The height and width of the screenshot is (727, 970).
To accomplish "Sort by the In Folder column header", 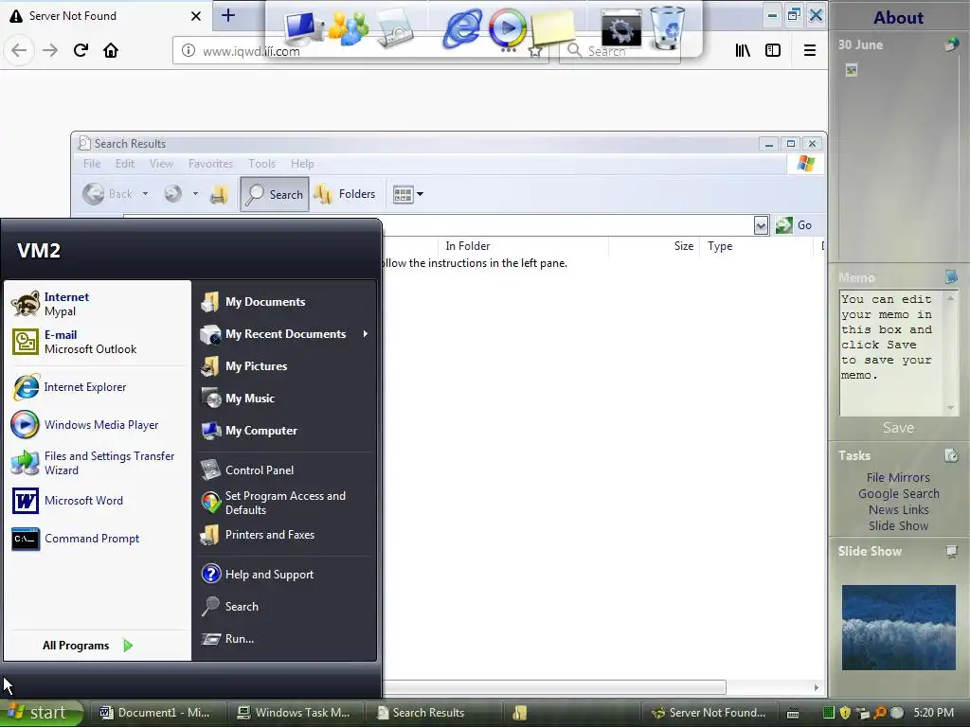I will pos(523,246).
